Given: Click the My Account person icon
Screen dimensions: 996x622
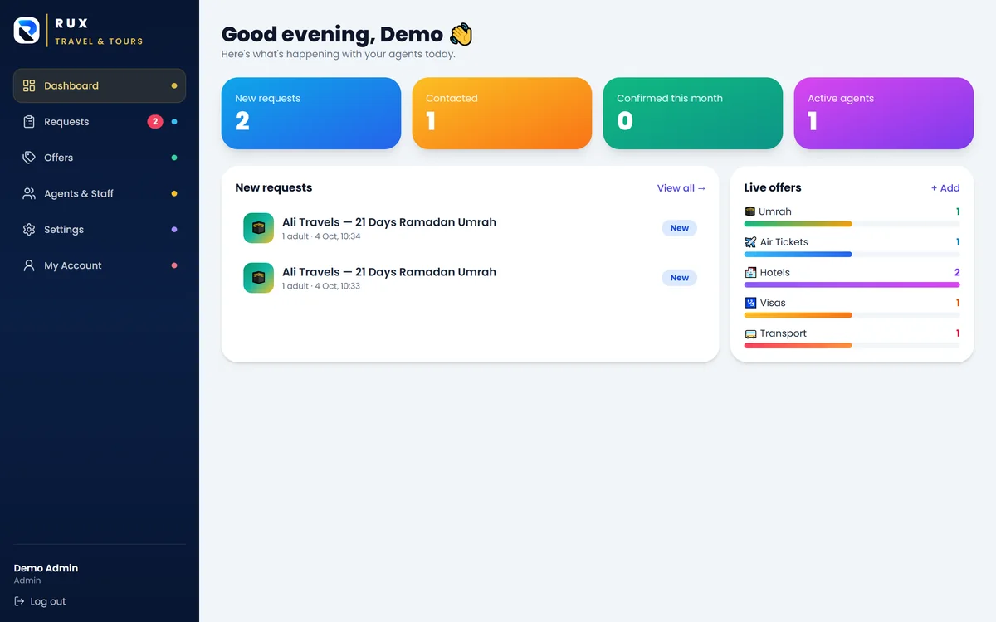Looking at the screenshot, I should pyautogui.click(x=29, y=265).
